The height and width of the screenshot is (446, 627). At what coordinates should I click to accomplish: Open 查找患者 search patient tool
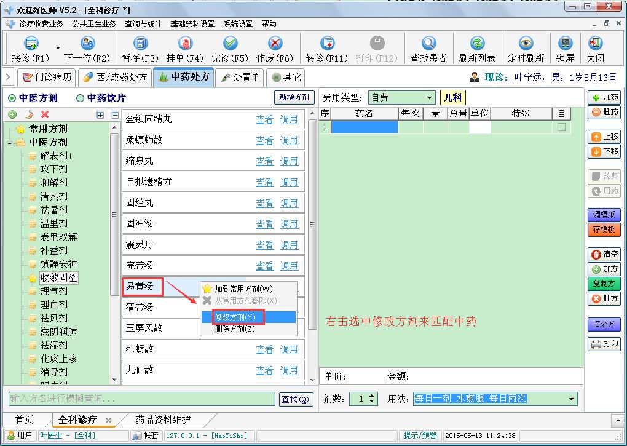428,49
